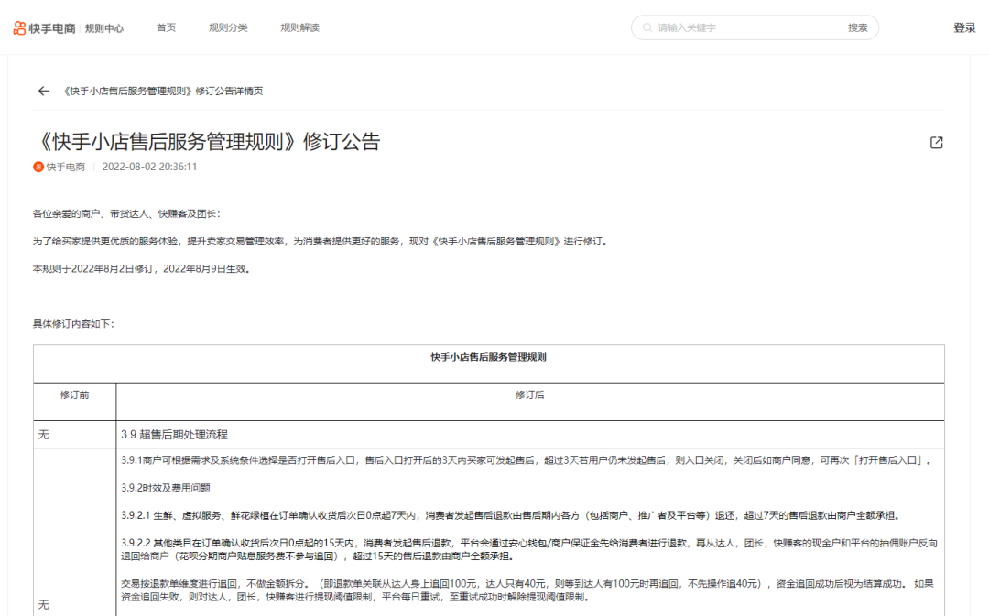Click the 快手电商 author name
This screenshot has width=989, height=616.
click(x=66, y=167)
